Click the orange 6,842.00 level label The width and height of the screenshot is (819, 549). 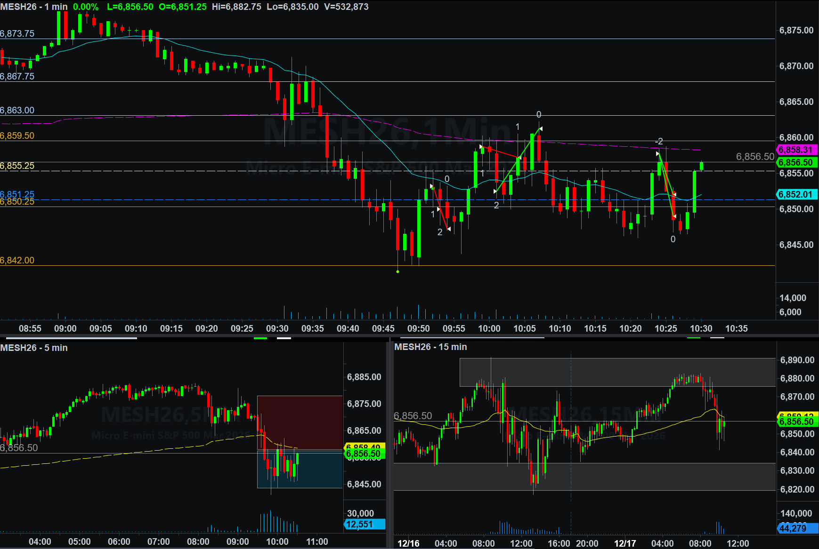(17, 260)
